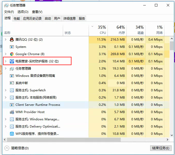The width and height of the screenshot is (175, 155).
Task: Click the Superfetch service gear icon
Action: (x=12, y=90)
